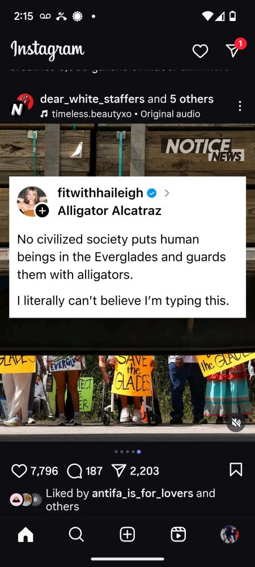Save post with the bookmark icon

coord(236,469)
